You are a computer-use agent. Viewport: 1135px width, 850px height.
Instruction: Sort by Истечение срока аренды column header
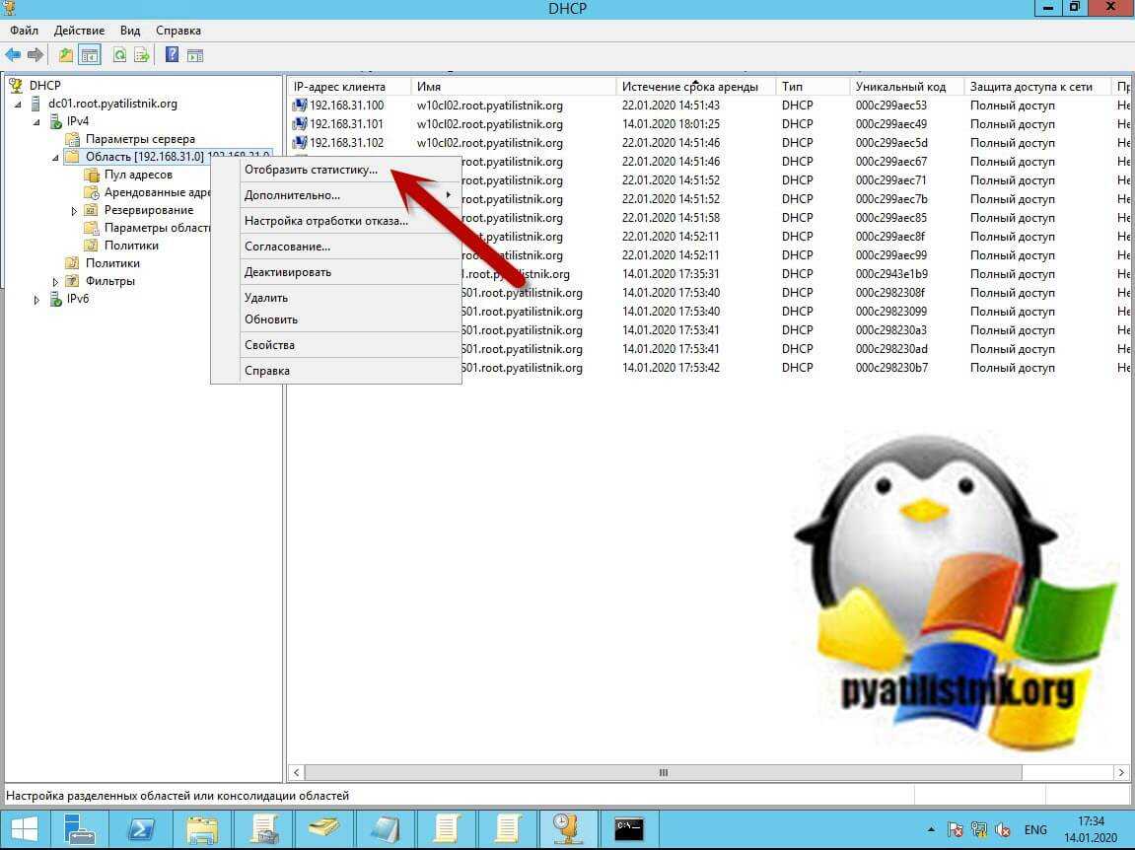690,87
